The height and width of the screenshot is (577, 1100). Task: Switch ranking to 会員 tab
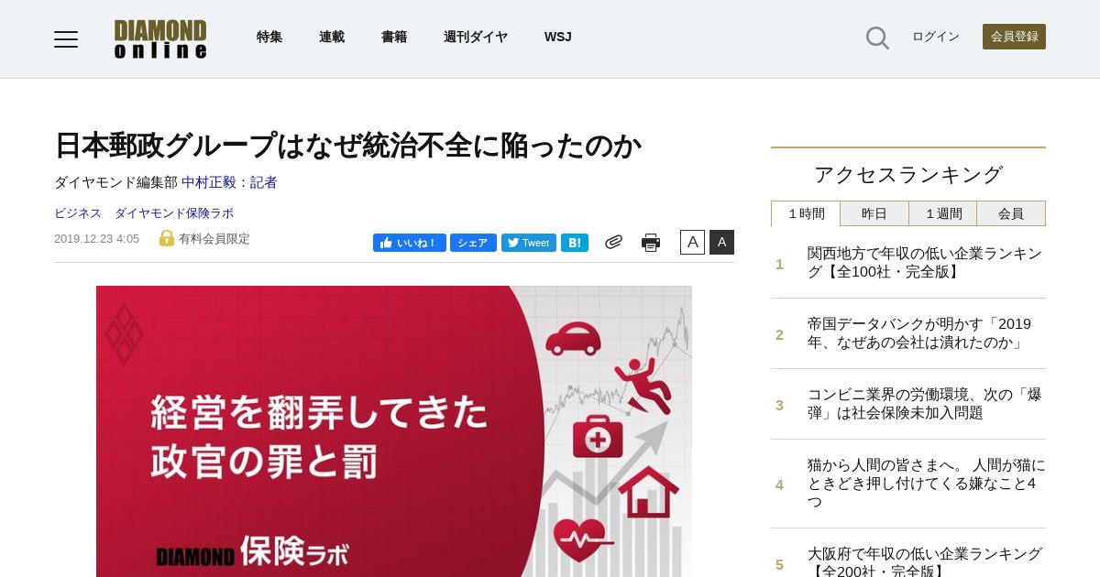tap(1011, 213)
